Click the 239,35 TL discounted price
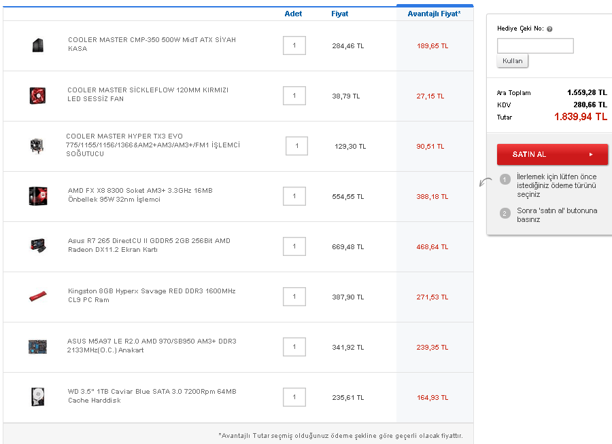The image size is (612, 444). click(432, 348)
